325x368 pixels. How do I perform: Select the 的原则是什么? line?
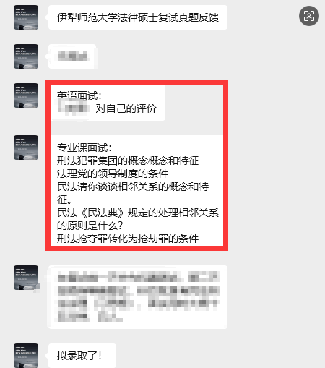pyautogui.click(x=90, y=226)
